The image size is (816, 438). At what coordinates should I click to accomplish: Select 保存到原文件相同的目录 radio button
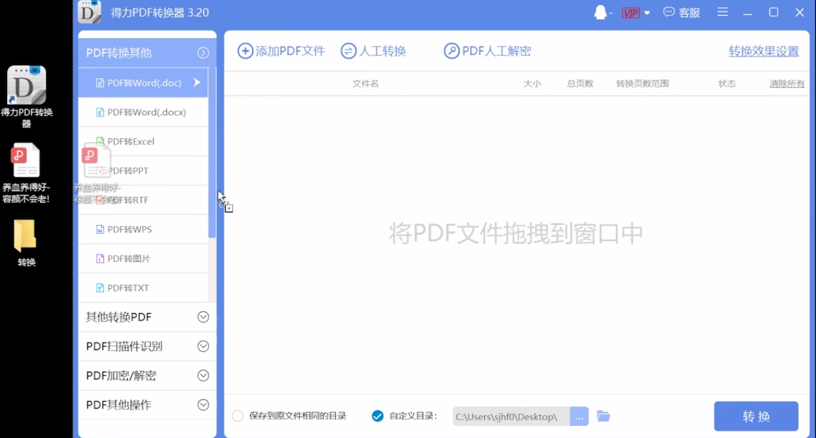tap(238, 416)
